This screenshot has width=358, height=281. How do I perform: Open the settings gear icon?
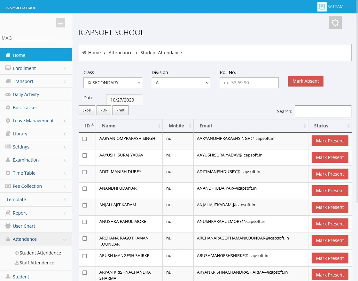[x=335, y=23]
